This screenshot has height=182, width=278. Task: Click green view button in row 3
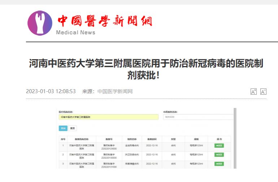tap(219, 164)
